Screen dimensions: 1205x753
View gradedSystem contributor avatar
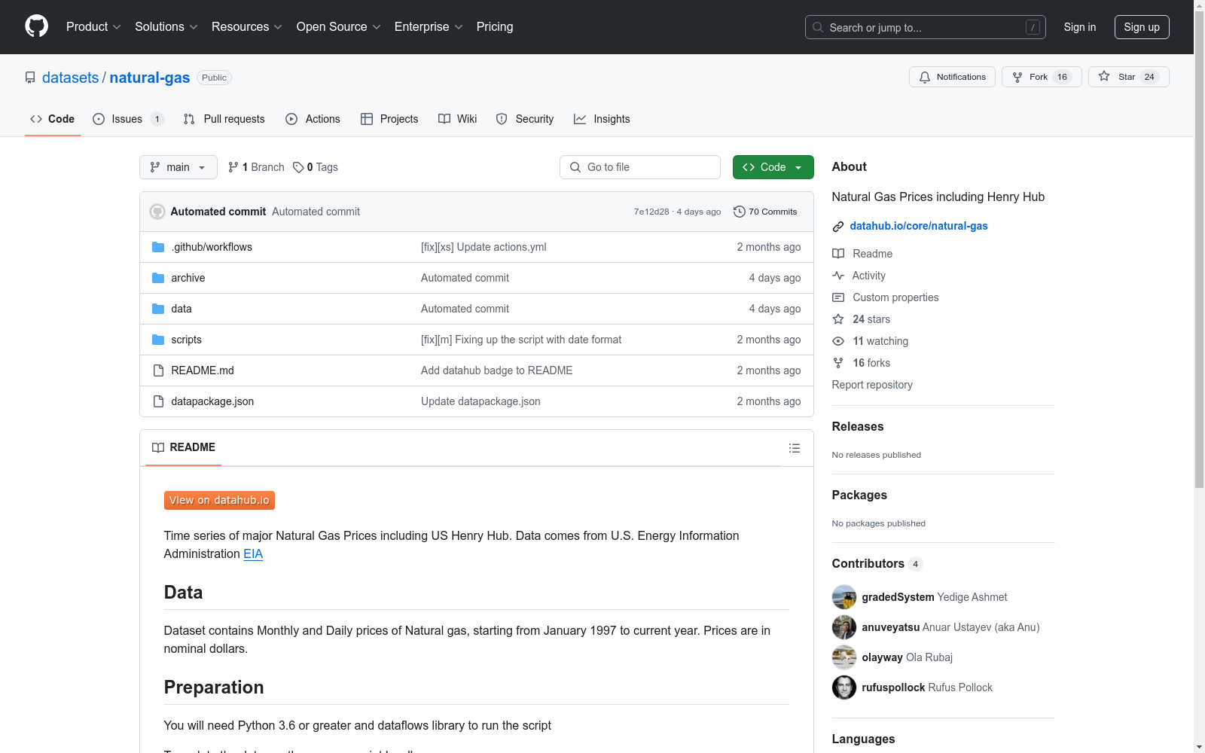coord(844,597)
